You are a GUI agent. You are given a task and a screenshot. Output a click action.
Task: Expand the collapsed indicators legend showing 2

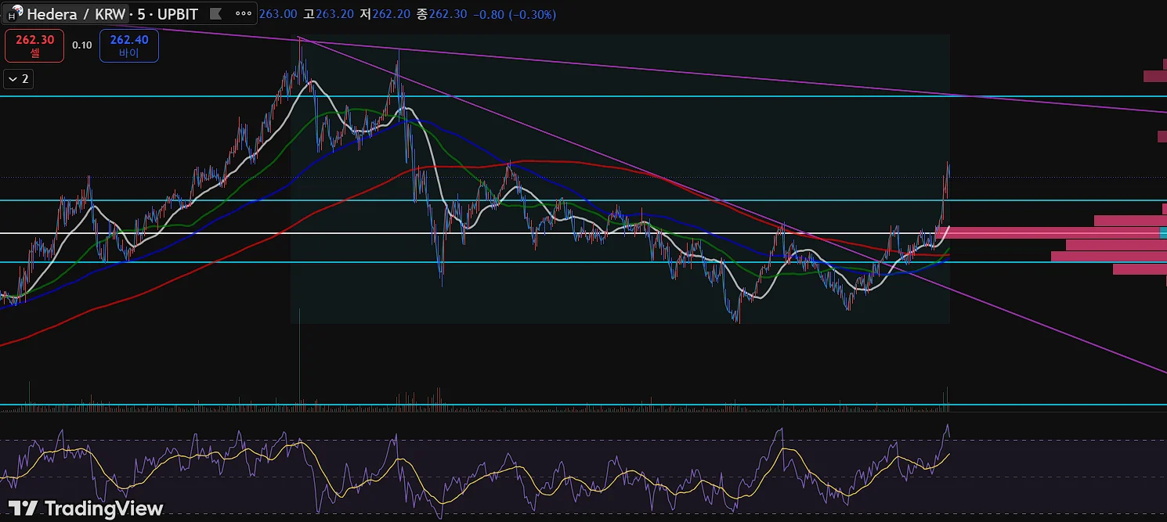coord(19,78)
